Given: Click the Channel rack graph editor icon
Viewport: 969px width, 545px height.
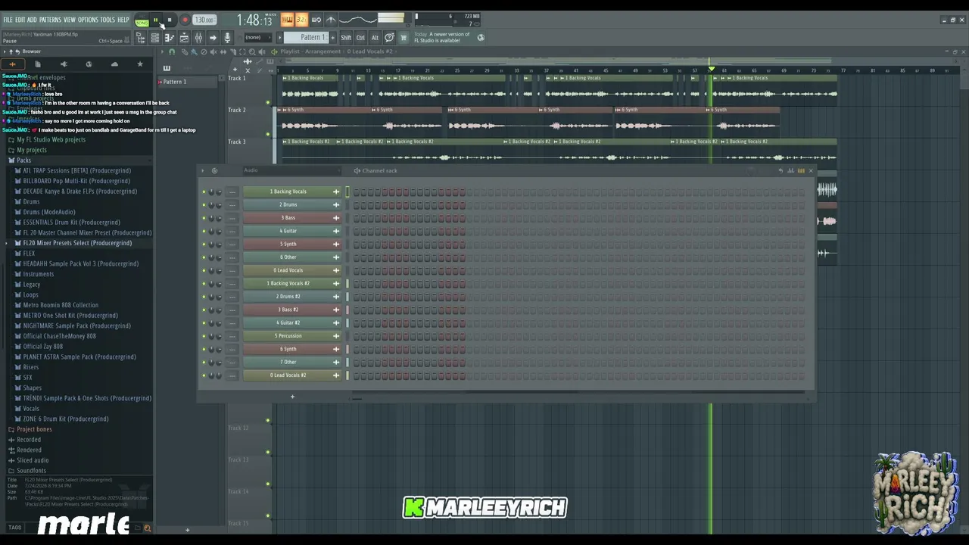Looking at the screenshot, I should coord(790,170).
